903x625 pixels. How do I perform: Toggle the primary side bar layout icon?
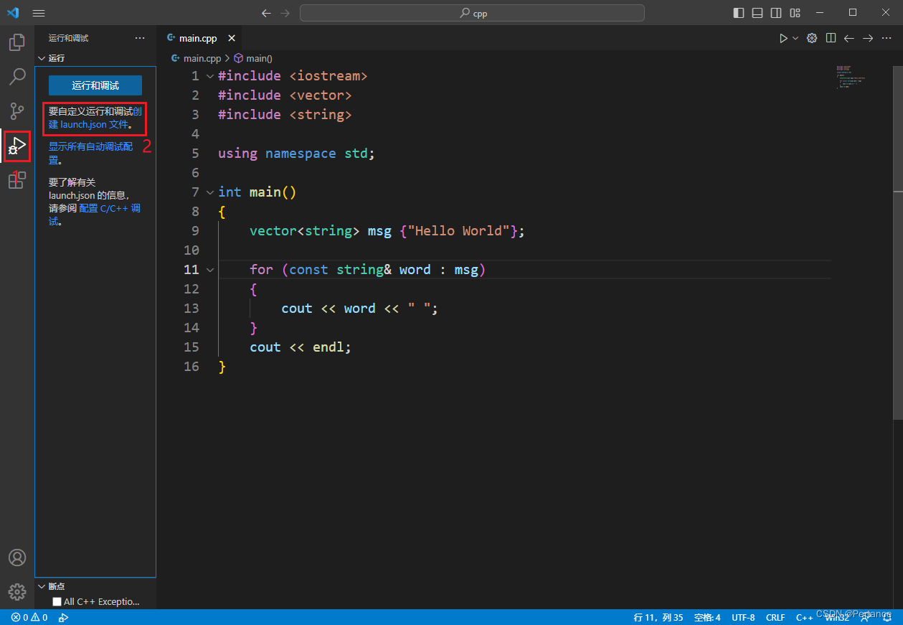click(739, 13)
